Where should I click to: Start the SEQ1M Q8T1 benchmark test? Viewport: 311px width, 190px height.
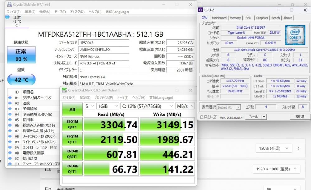coord(72,124)
